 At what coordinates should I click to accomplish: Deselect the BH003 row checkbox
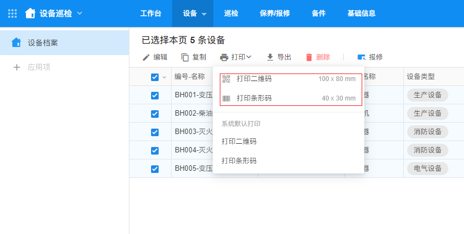[x=155, y=132]
